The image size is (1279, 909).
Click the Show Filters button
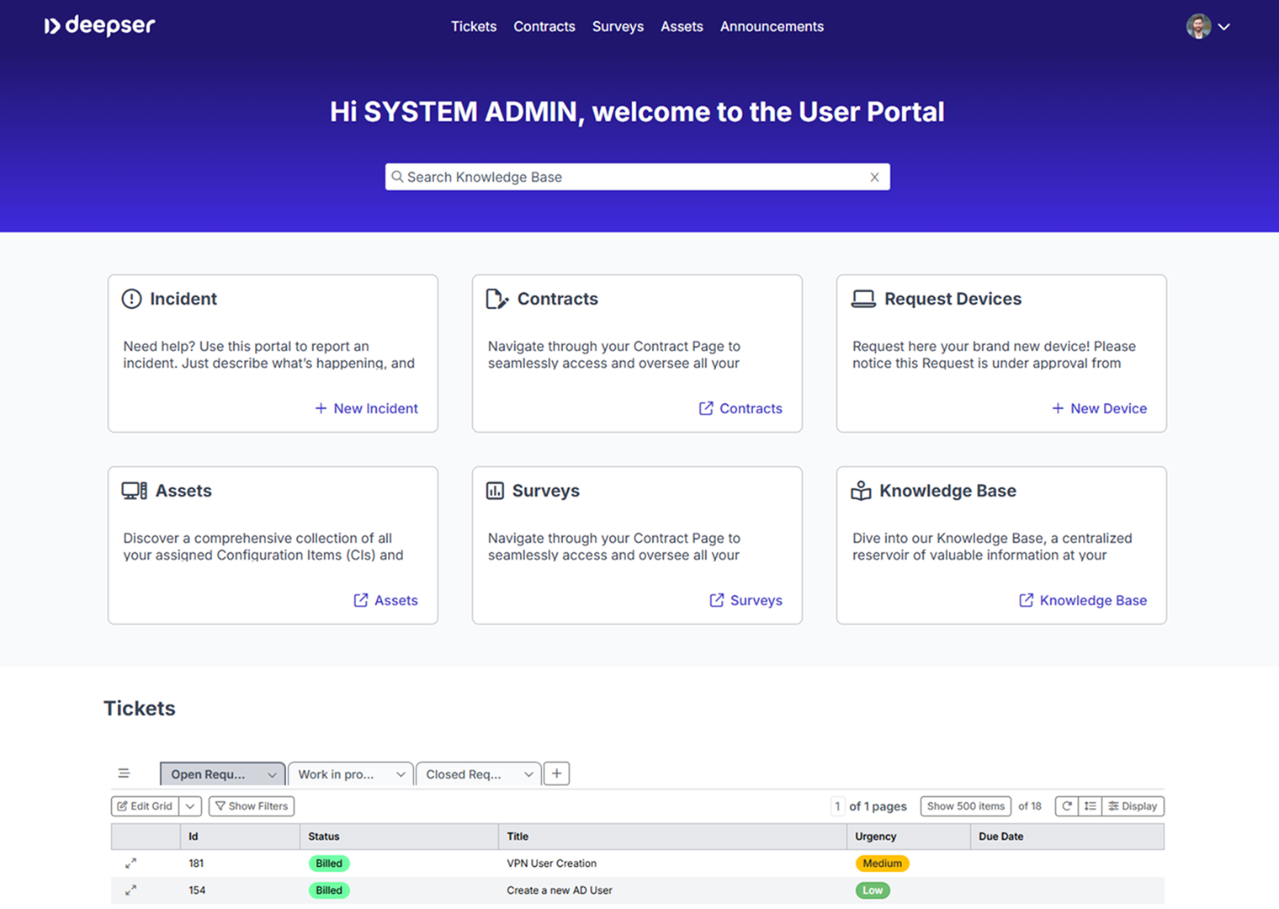[251, 806]
